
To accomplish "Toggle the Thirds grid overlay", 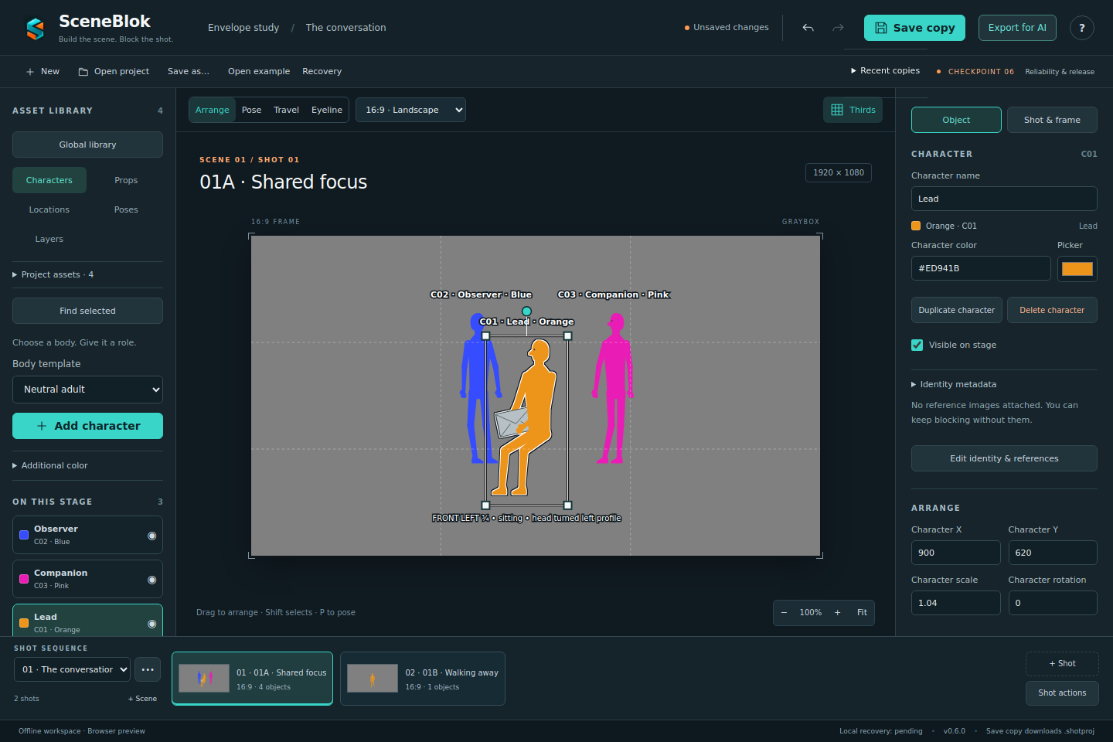I will tap(853, 110).
